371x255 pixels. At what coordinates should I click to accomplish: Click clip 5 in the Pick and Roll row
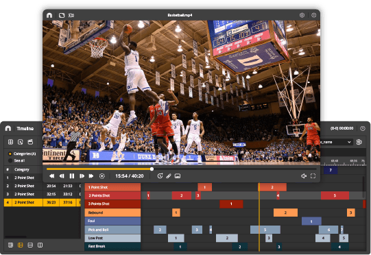(x=265, y=230)
